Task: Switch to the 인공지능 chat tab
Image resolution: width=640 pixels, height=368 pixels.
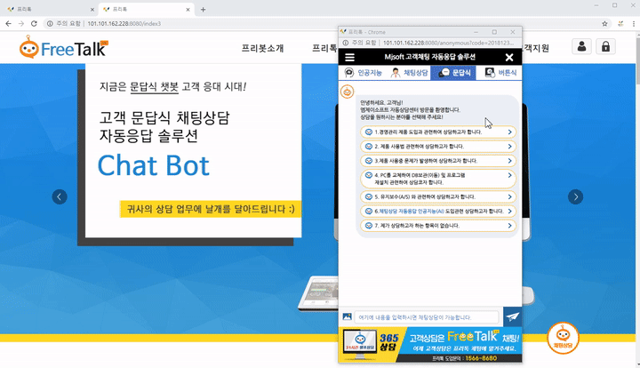Action: 363,73
